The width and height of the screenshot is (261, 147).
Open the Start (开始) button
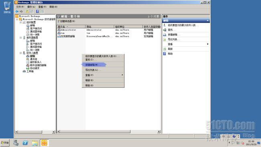pos(5,143)
